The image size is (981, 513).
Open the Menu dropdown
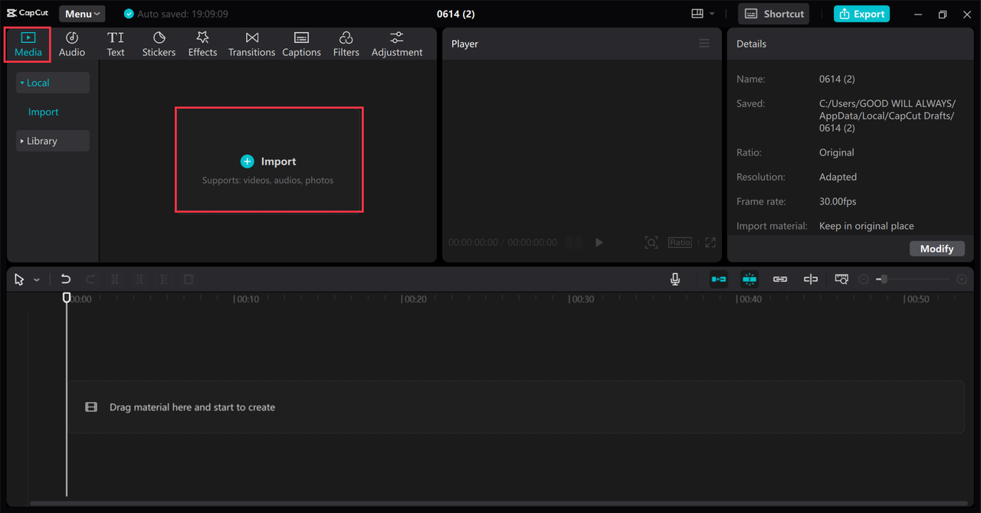(x=82, y=14)
